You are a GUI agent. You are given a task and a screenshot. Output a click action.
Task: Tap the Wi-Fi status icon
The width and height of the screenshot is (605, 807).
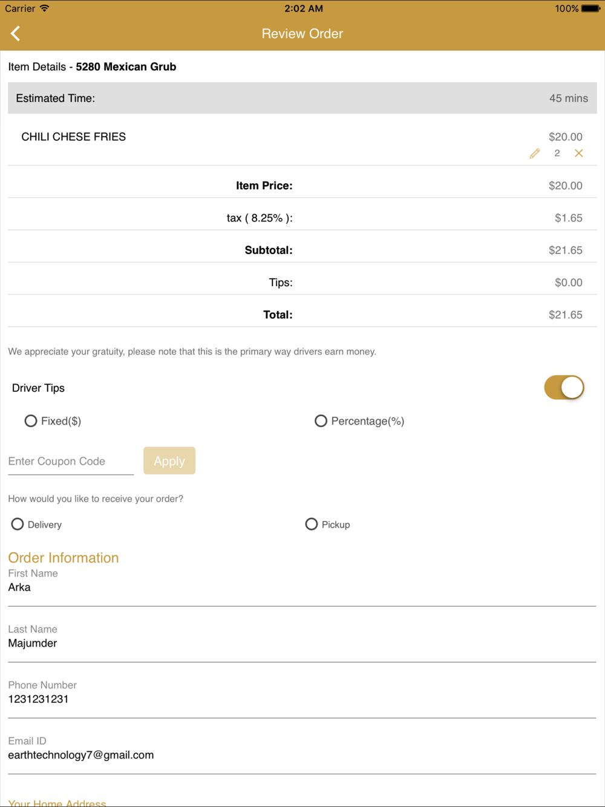45,8
